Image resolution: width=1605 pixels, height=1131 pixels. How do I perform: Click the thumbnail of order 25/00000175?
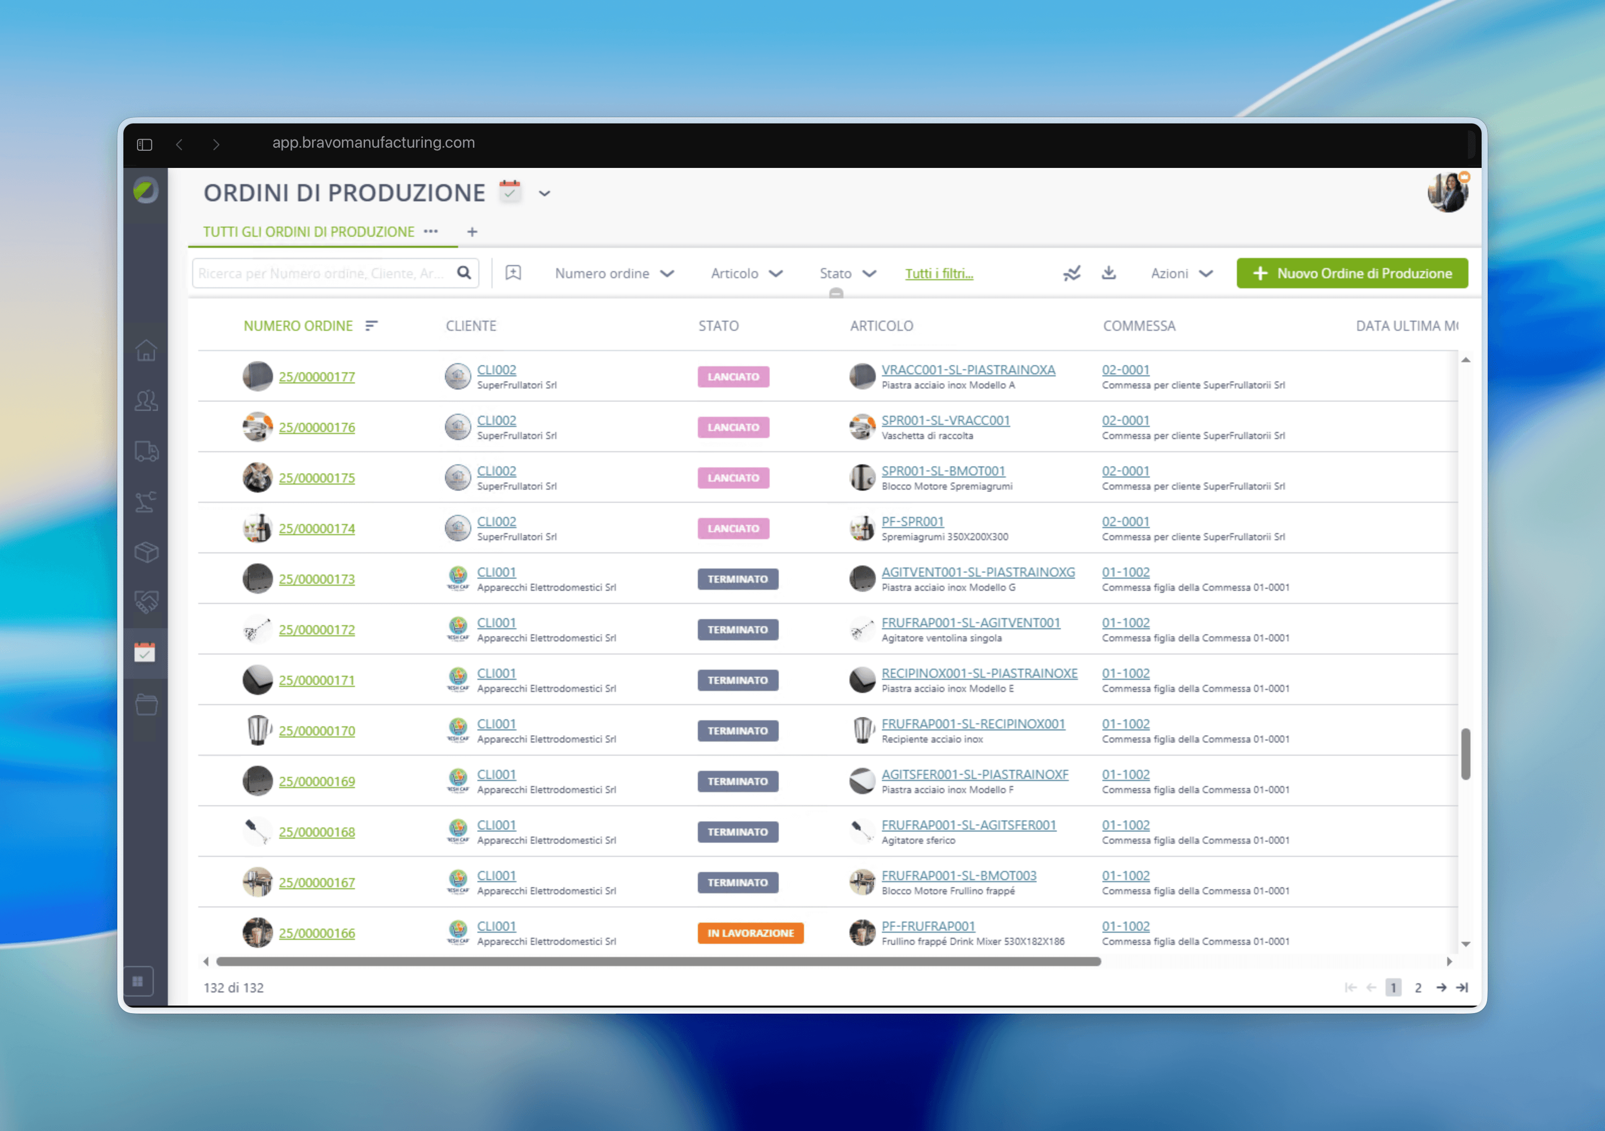257,477
